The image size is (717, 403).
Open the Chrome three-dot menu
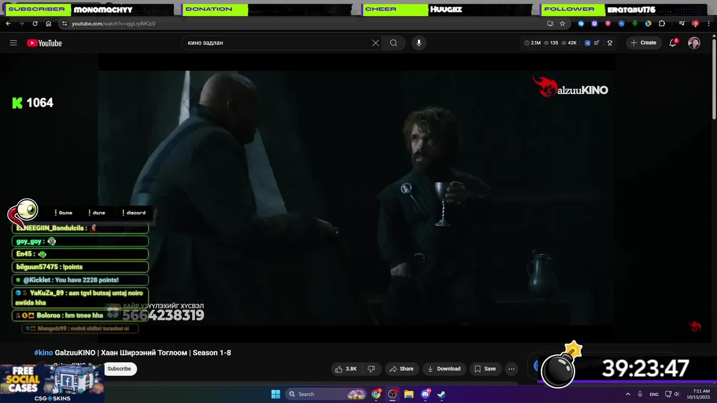point(709,24)
